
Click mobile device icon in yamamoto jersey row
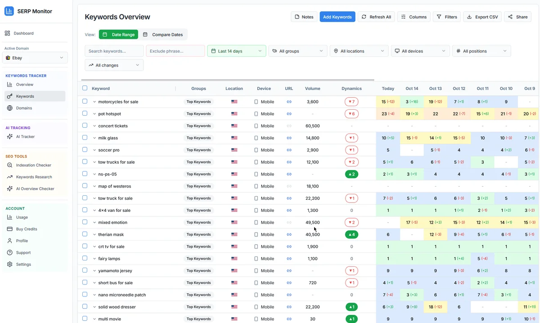tap(256, 271)
